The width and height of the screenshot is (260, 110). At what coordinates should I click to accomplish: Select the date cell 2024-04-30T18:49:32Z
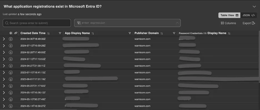pyautogui.click(x=33, y=39)
